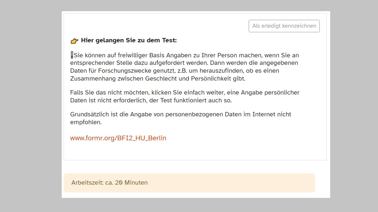The height and width of the screenshot is (212, 378).
Task: Click the word 'Grundsätzlich' in the third paragraph
Action: click(88, 114)
